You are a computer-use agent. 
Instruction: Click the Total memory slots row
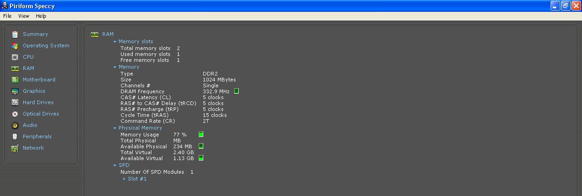(x=150, y=48)
